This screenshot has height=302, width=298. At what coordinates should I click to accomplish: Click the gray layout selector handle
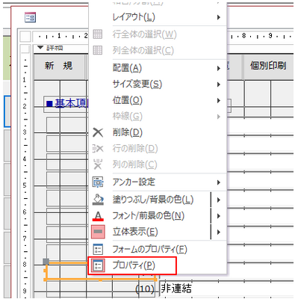click(x=46, y=262)
